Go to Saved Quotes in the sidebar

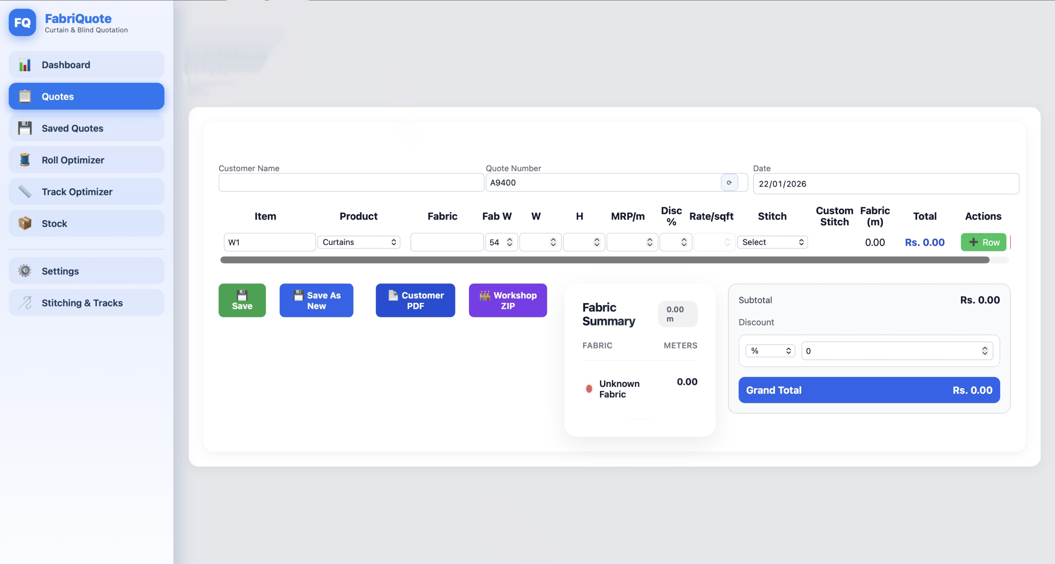click(x=87, y=128)
